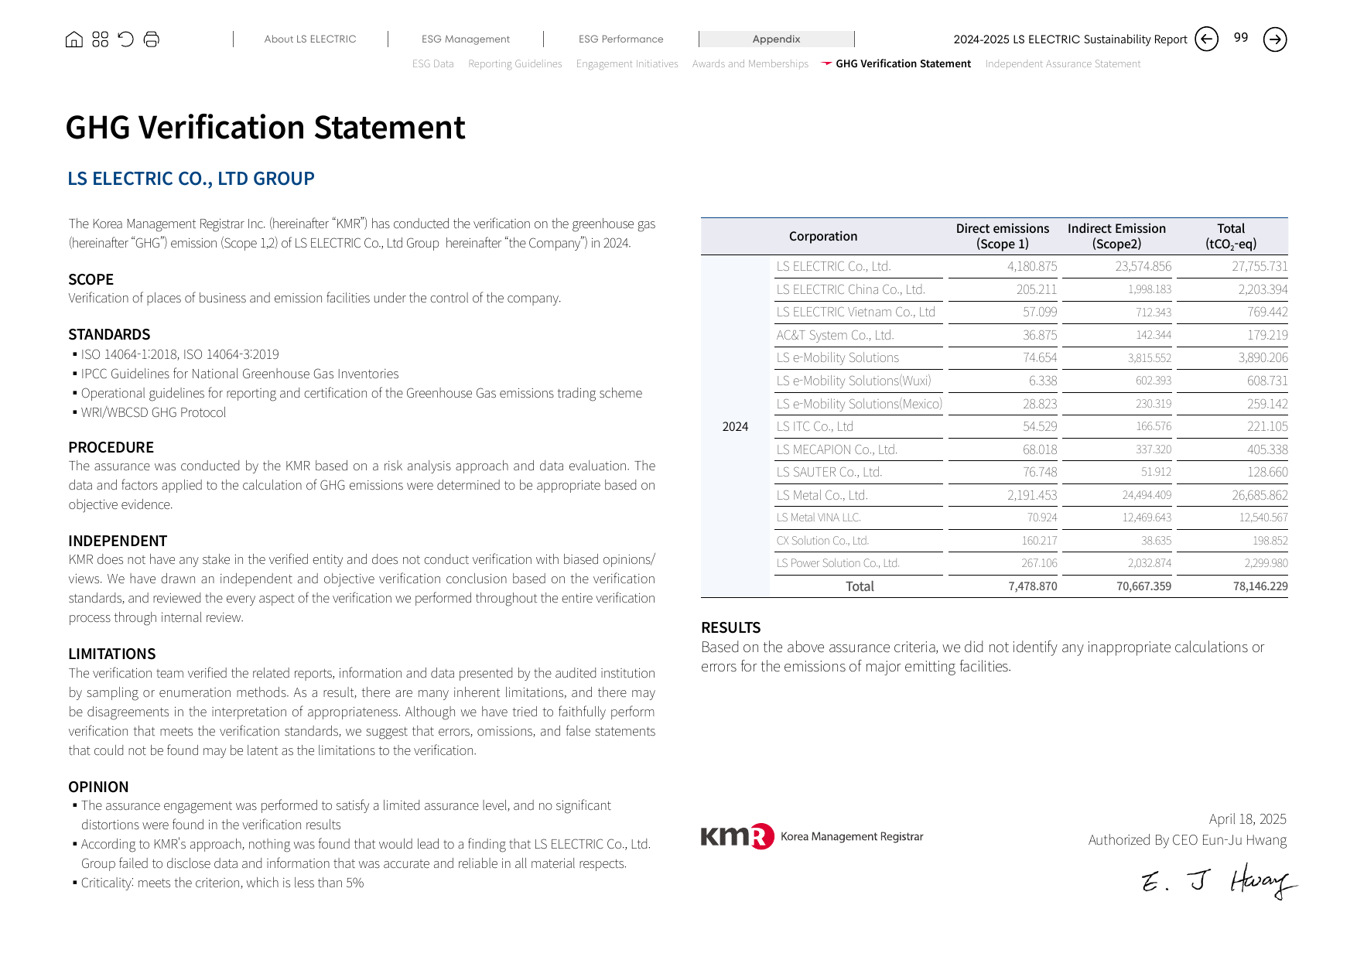The width and height of the screenshot is (1357, 960).
Task: Select the LS ELECTRIC CO., LTD GROUP subheading
Action: coord(191,179)
